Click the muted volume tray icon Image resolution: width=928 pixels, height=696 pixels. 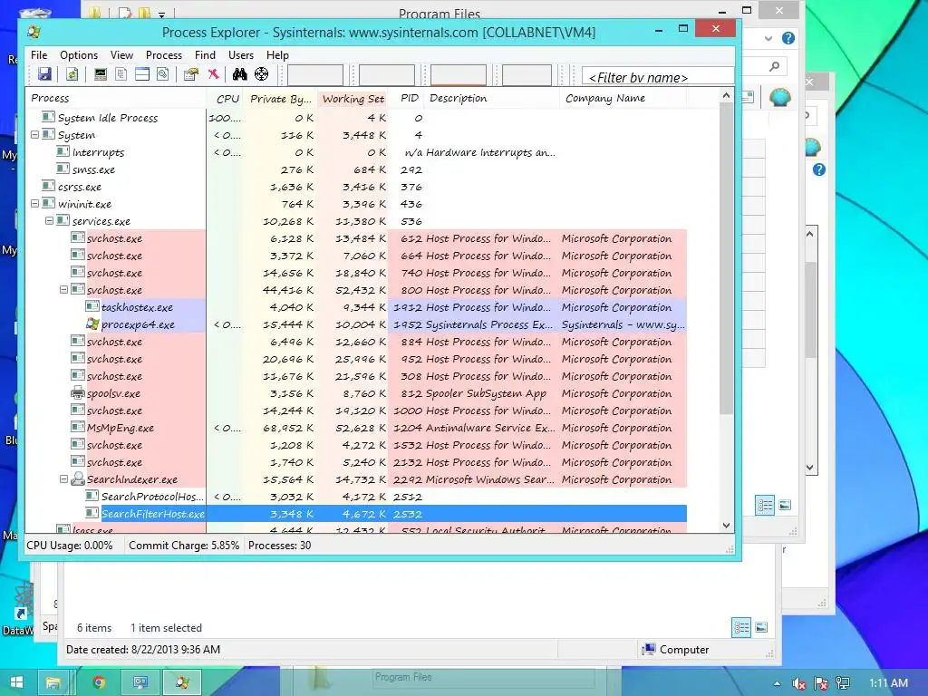(798, 683)
